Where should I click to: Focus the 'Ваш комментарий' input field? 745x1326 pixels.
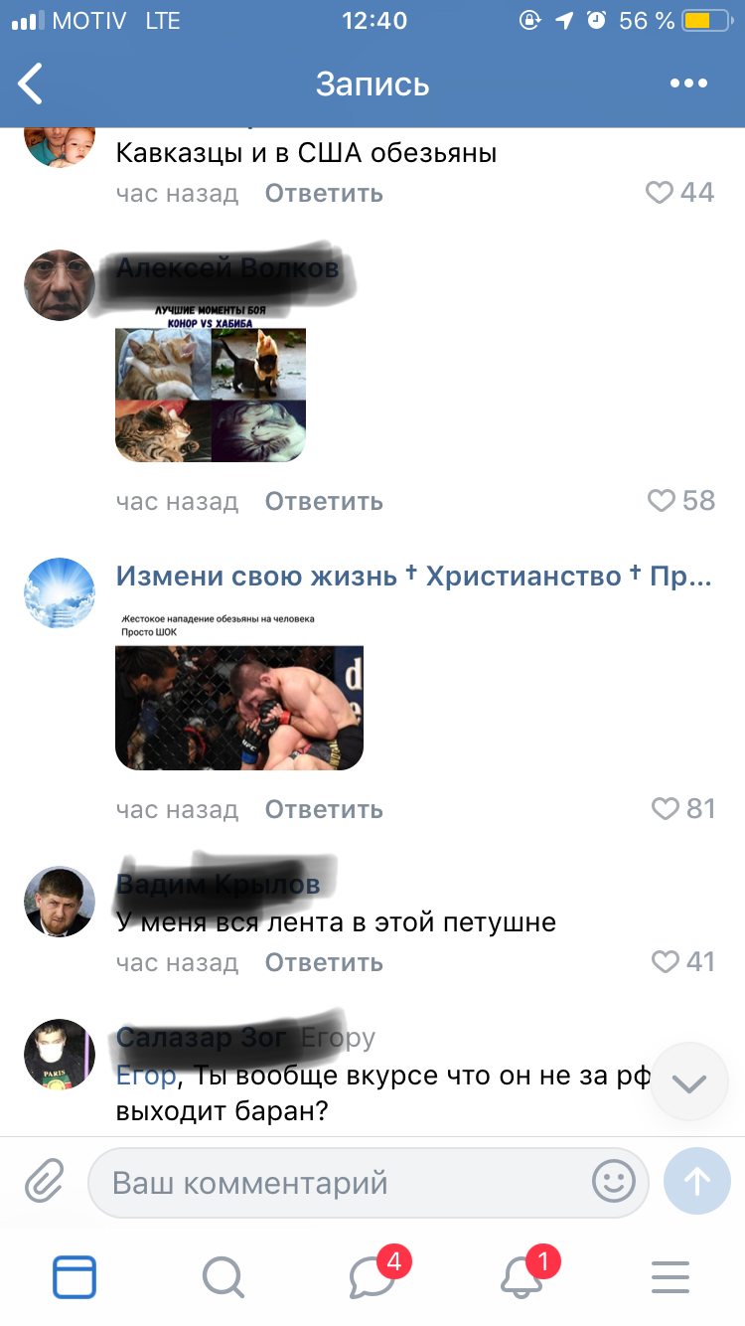pos(369,1183)
